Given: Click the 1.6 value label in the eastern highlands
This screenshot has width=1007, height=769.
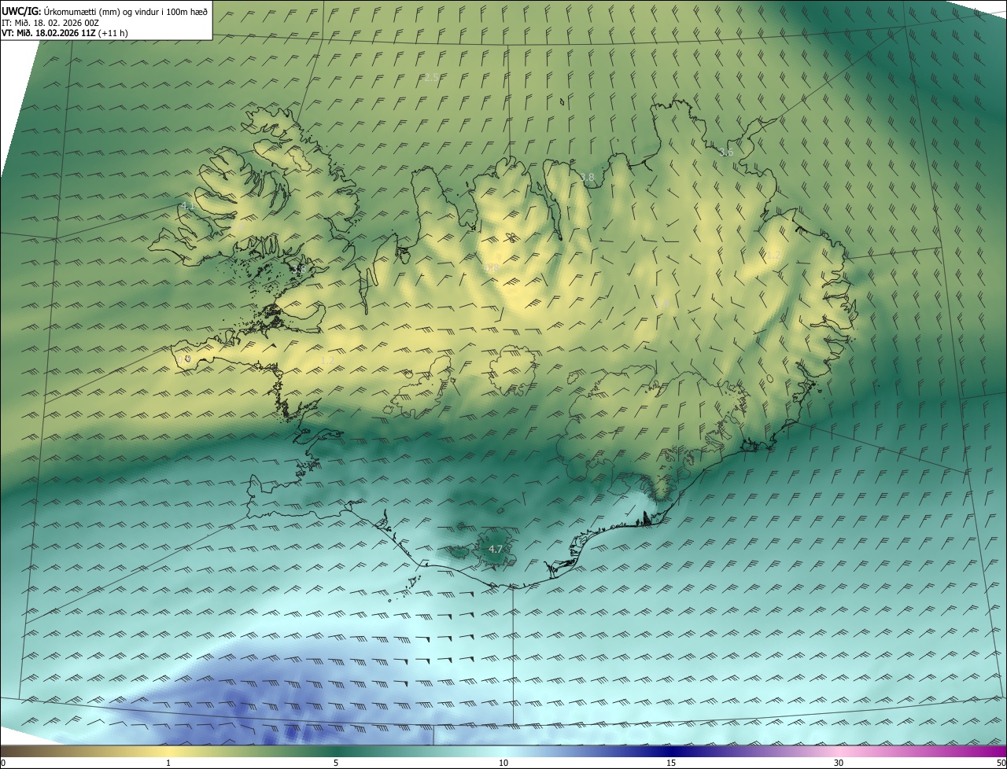Looking at the screenshot, I should click(662, 304).
